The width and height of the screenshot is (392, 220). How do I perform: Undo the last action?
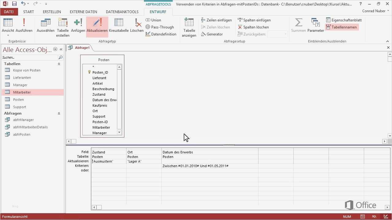tap(23, 4)
